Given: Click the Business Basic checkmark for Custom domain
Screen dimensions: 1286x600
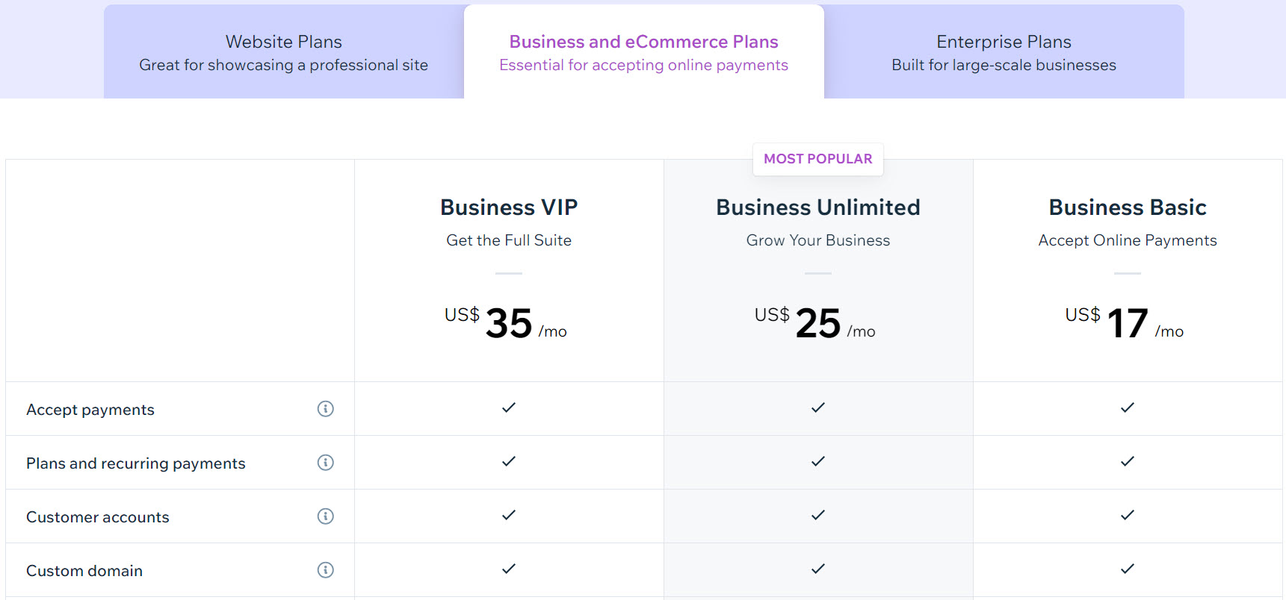Looking at the screenshot, I should coord(1127,569).
